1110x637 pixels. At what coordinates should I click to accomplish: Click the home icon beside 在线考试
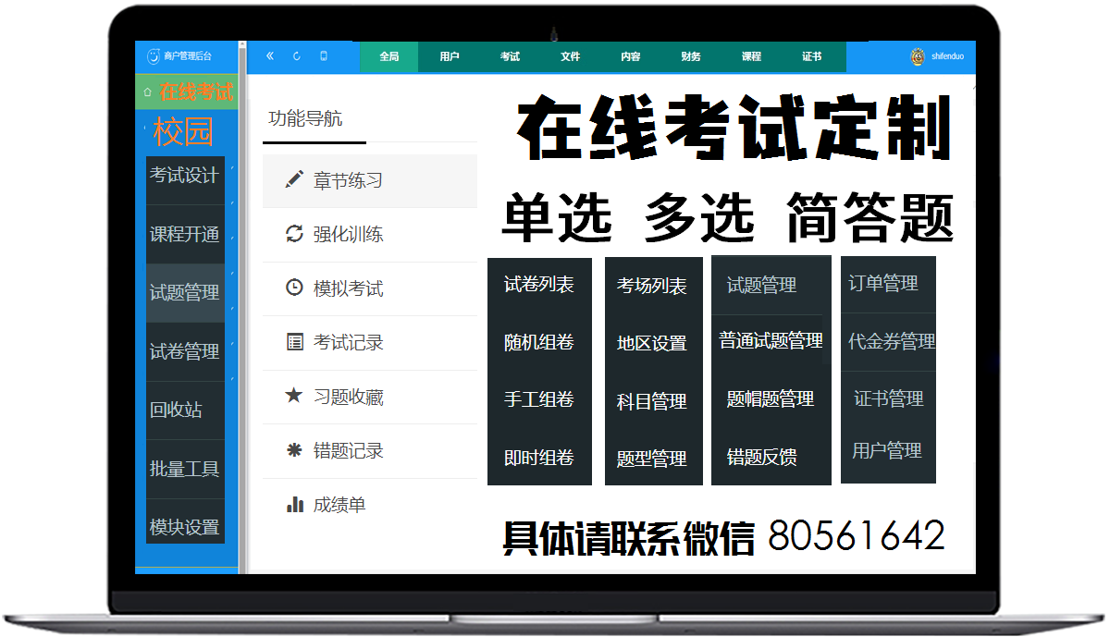pyautogui.click(x=147, y=92)
